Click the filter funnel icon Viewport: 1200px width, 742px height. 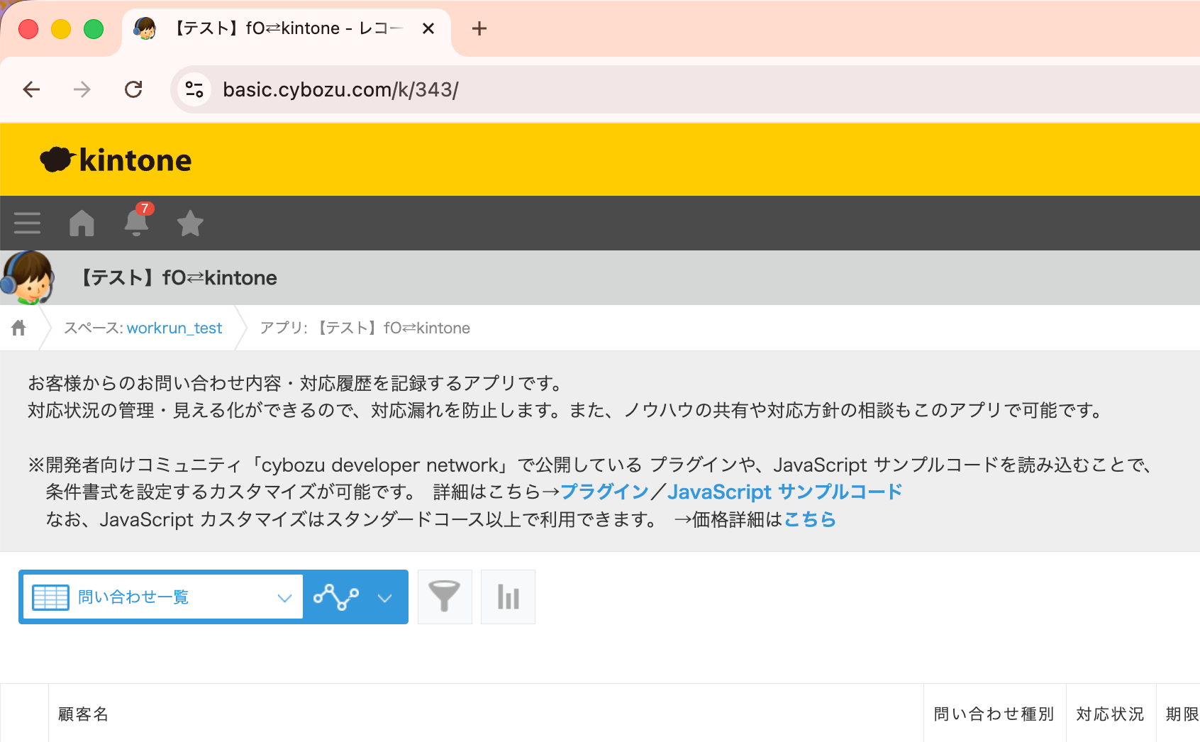click(445, 597)
